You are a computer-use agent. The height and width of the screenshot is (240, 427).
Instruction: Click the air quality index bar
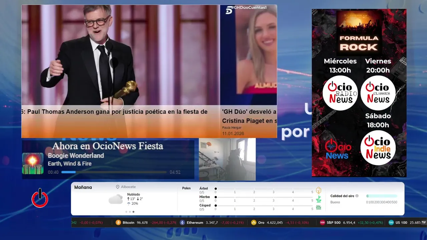click(x=382, y=196)
